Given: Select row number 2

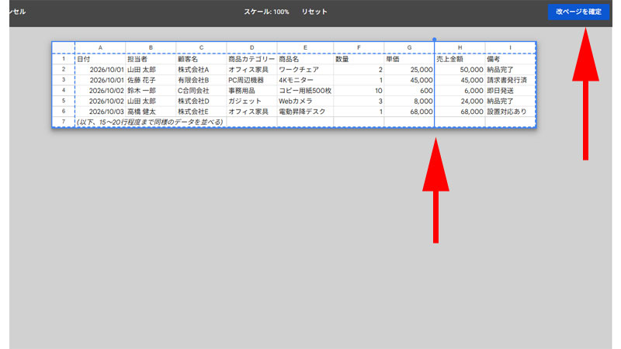Looking at the screenshot, I should [x=64, y=69].
